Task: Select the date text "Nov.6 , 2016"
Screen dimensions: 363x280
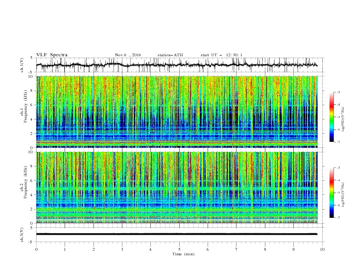Action: click(x=128, y=55)
